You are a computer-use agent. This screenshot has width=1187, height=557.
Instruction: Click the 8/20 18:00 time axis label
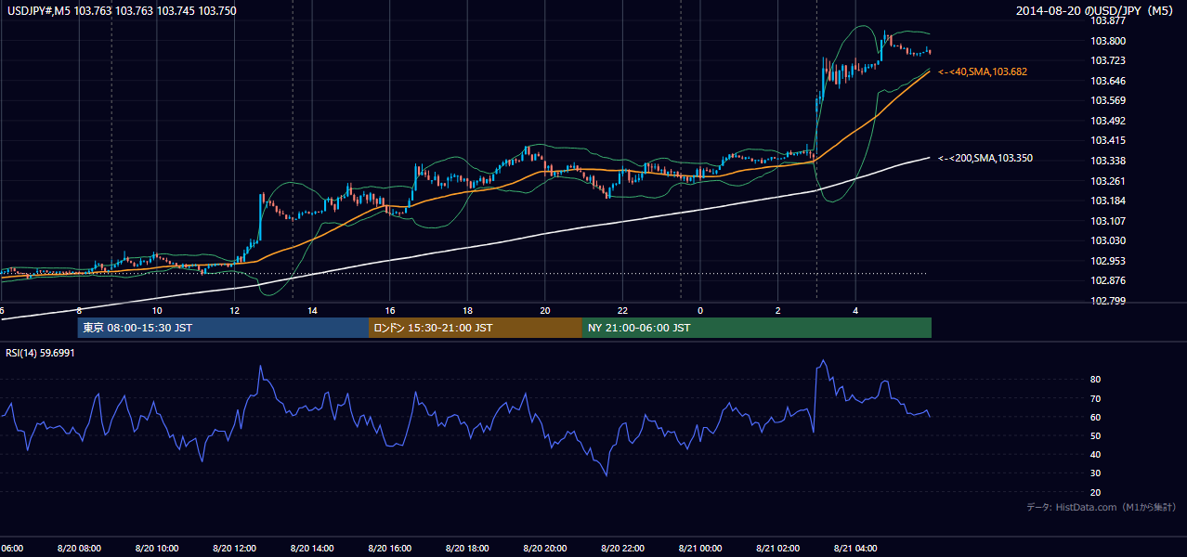click(467, 549)
